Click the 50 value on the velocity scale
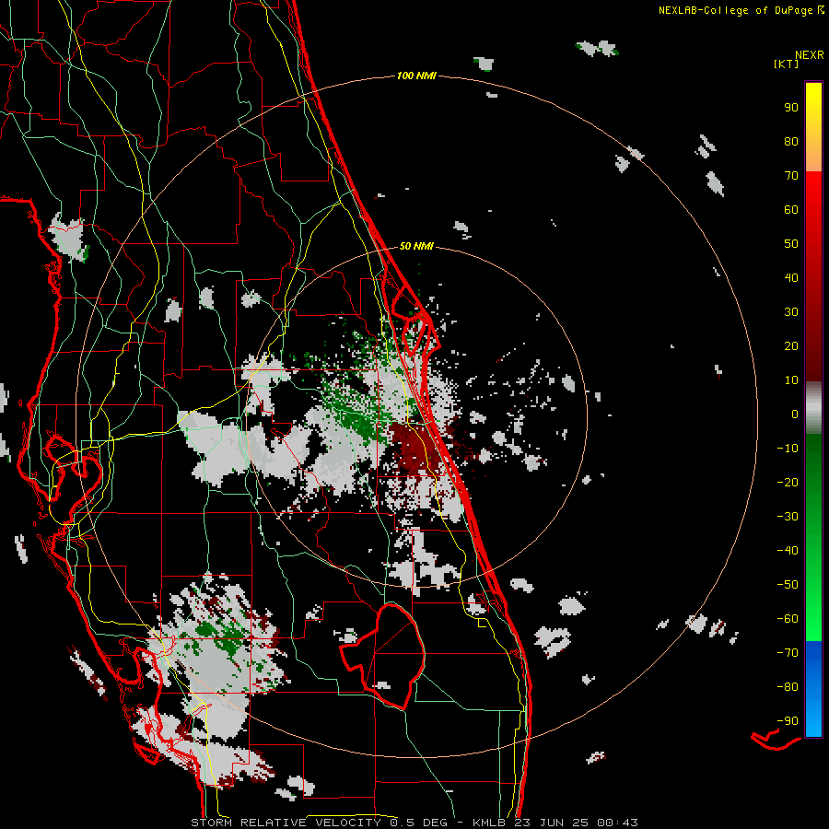This screenshot has height=829, width=829. (791, 244)
